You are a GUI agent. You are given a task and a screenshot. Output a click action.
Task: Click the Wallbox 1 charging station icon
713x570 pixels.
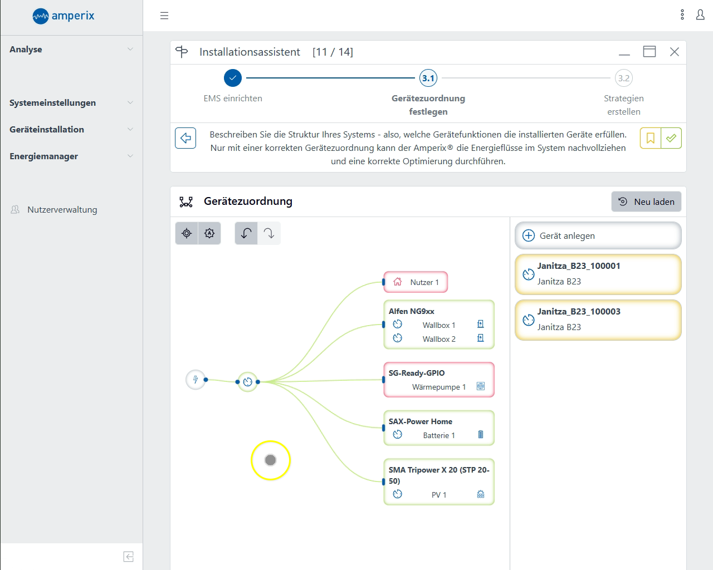point(481,324)
